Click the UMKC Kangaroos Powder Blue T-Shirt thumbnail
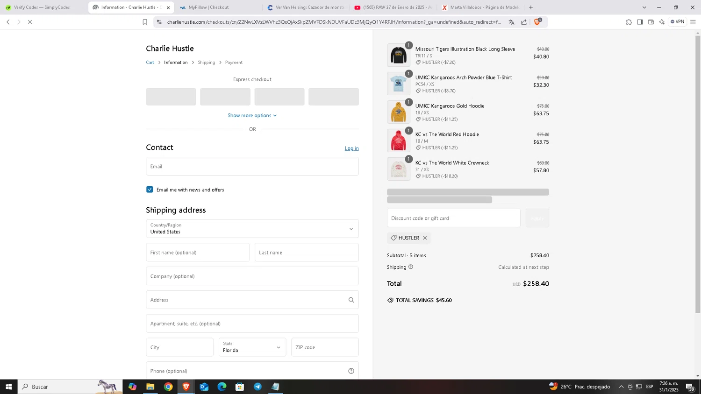Screen dimensions: 701x394 click(x=399, y=84)
